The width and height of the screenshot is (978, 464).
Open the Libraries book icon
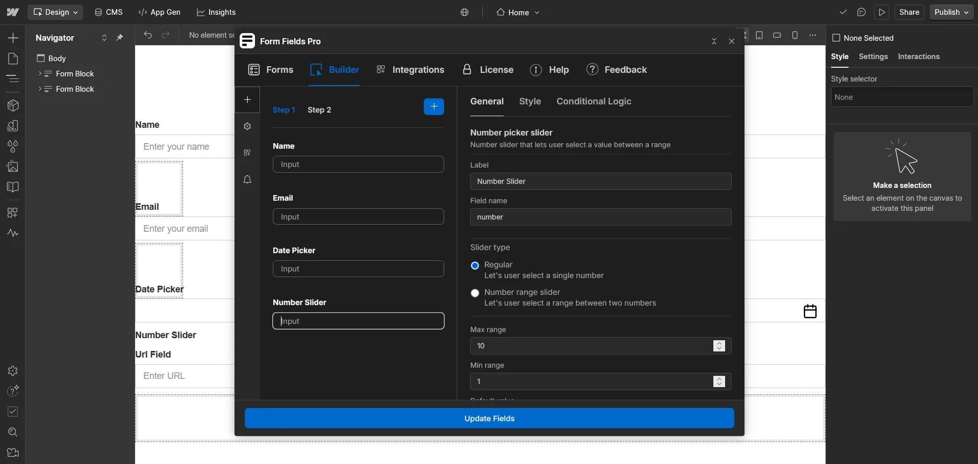(x=13, y=187)
